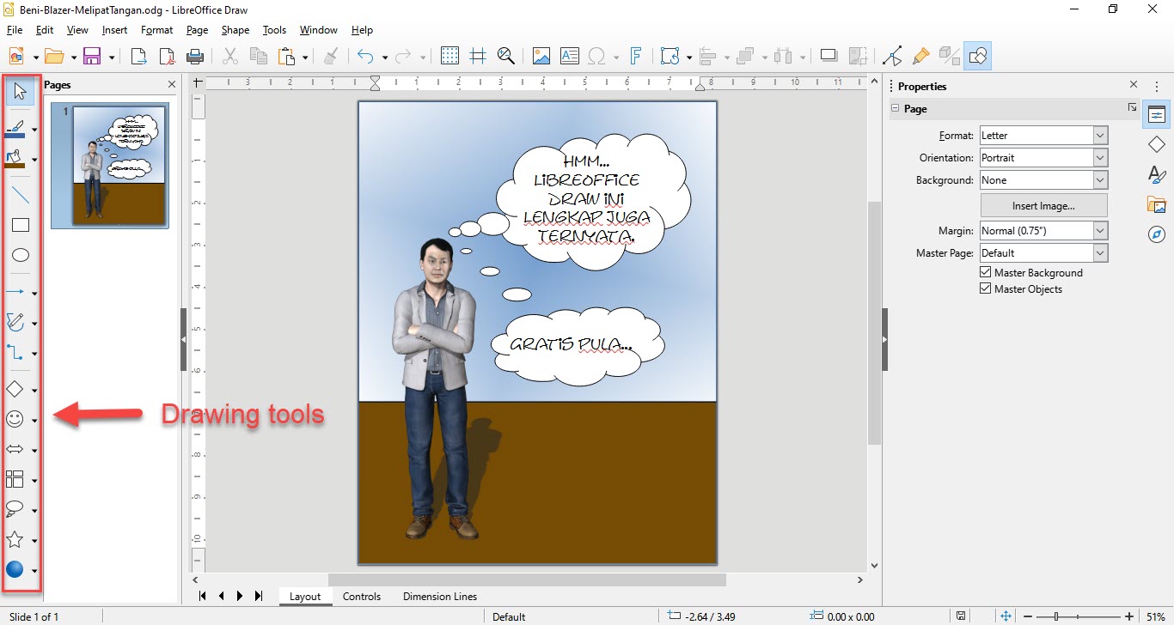The image size is (1174, 625).
Task: Open the File menu
Action: point(15,30)
